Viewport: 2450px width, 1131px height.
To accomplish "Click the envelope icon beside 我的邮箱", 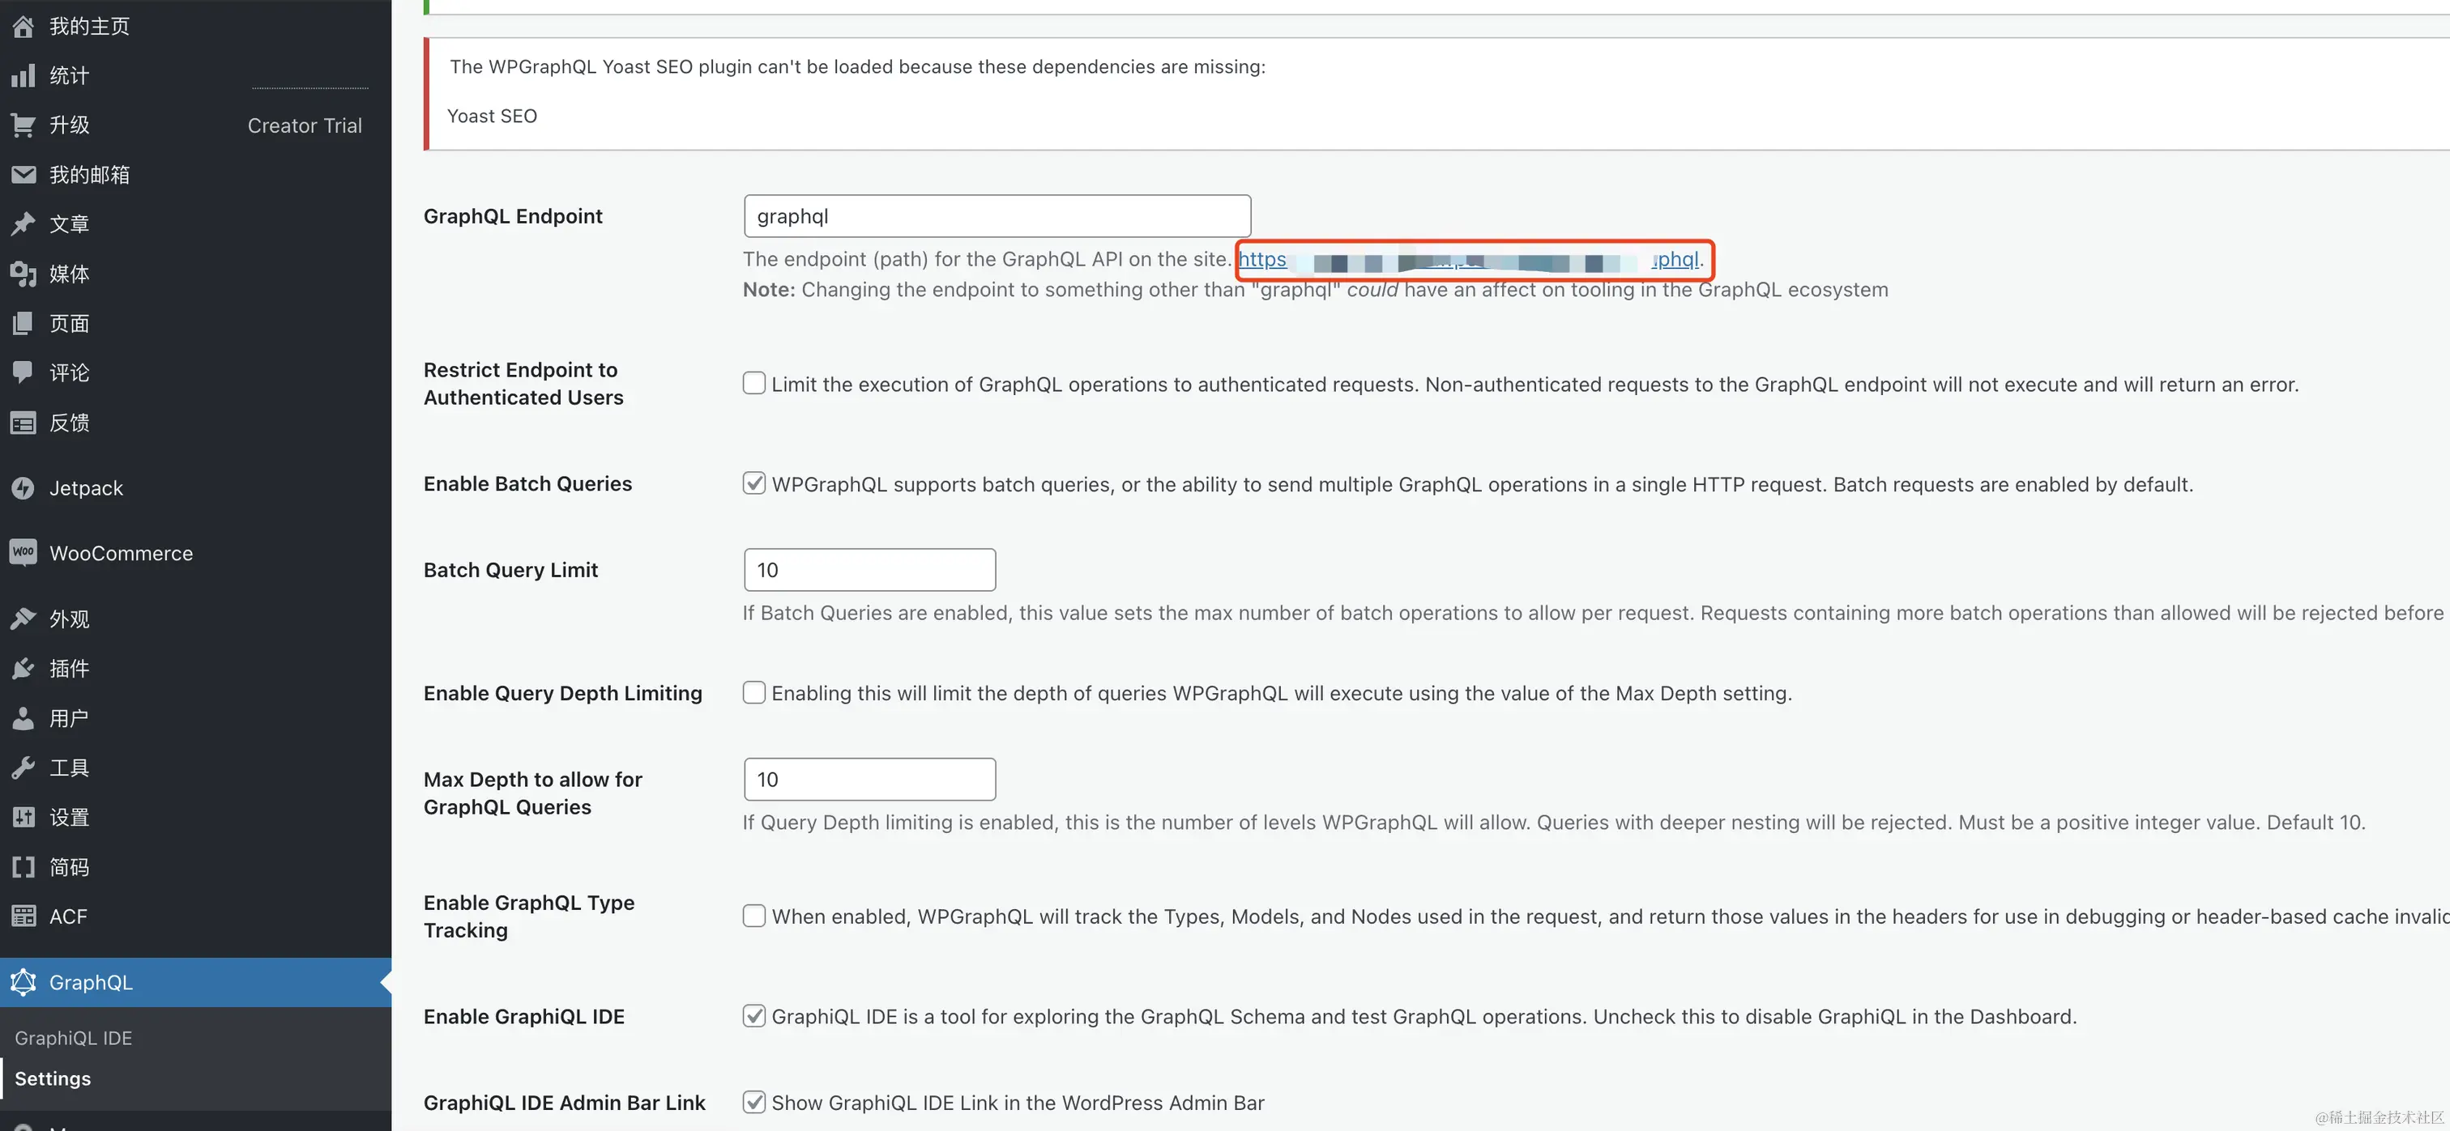I will pos(23,174).
